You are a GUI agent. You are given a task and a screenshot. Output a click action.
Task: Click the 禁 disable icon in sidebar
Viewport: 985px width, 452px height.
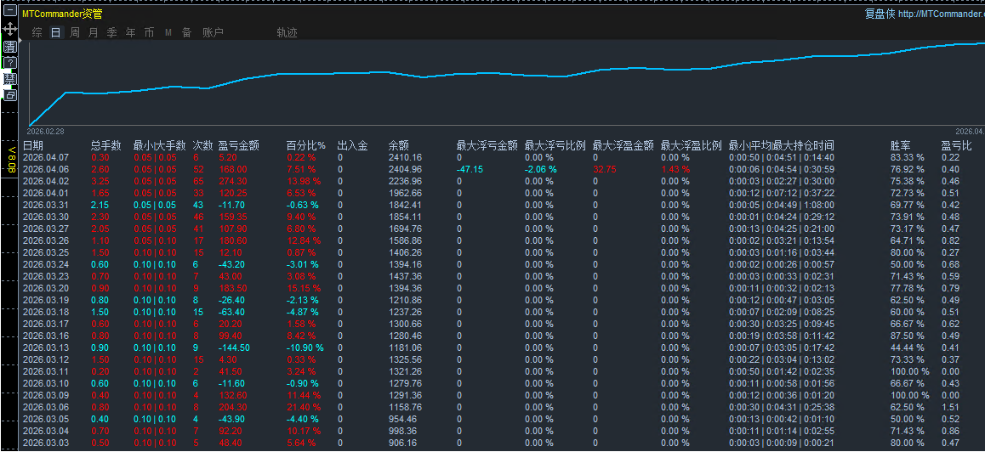[x=9, y=79]
